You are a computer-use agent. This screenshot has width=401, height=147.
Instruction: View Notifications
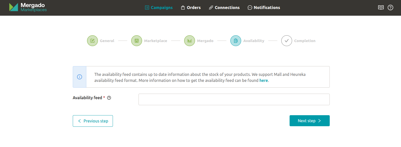click(264, 8)
